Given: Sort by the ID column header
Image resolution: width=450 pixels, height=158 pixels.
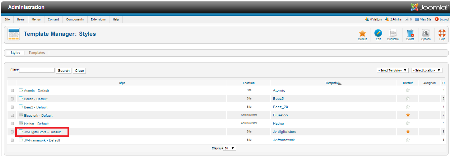Looking at the screenshot, I should [x=443, y=83].
